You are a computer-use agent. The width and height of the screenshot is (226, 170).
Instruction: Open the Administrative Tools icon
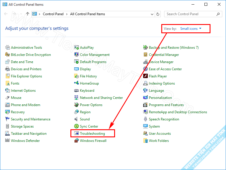tap(7, 47)
